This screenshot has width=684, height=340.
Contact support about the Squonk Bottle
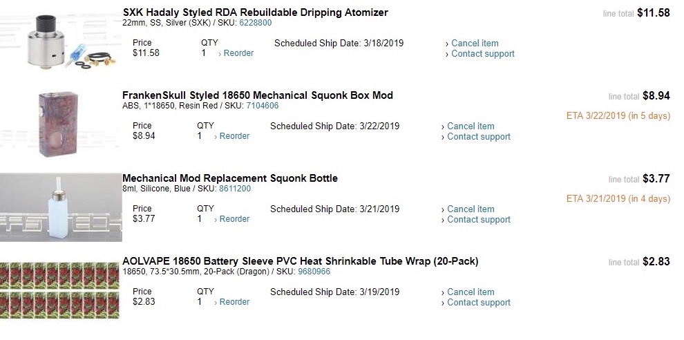[x=479, y=220]
